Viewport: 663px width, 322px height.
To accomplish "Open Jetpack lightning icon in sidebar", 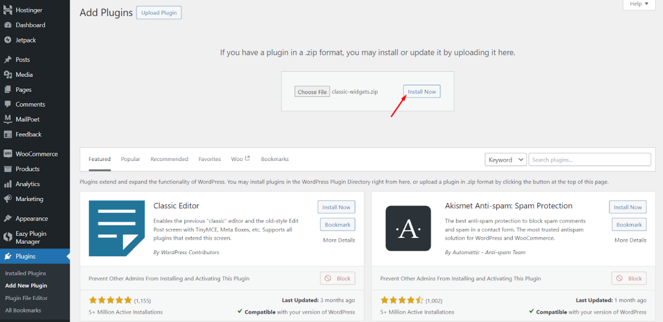I will click(8, 40).
